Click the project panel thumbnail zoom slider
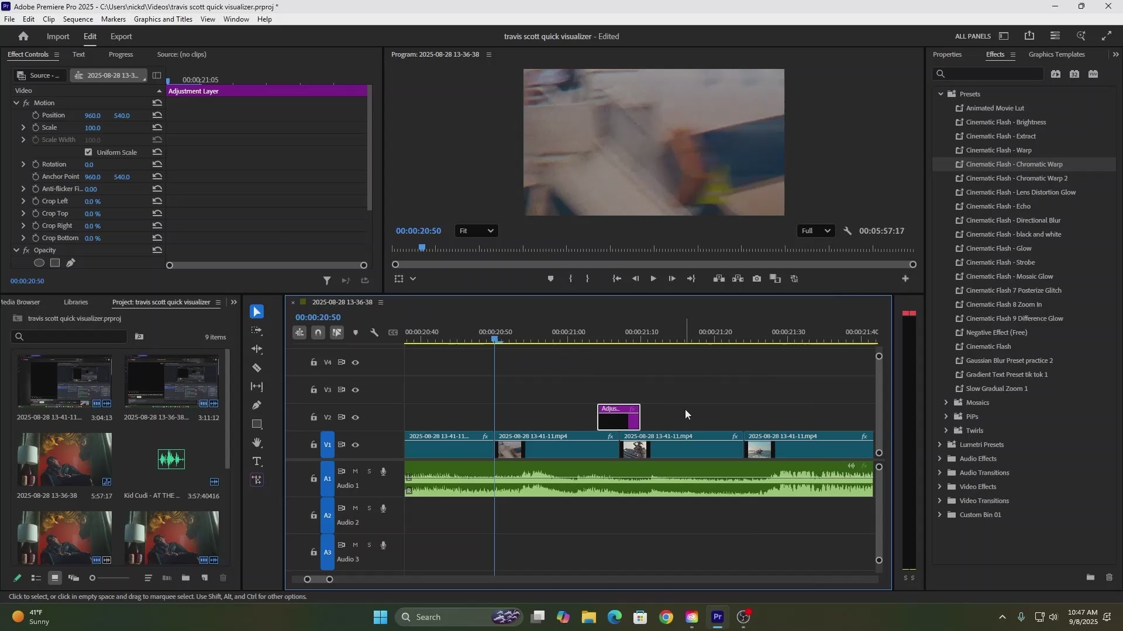The width and height of the screenshot is (1123, 631). point(110,578)
